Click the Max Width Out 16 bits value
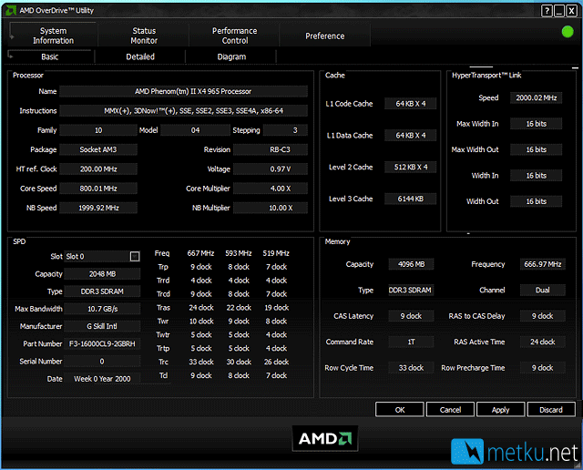Viewport: 583px width, 470px height. pyautogui.click(x=537, y=149)
